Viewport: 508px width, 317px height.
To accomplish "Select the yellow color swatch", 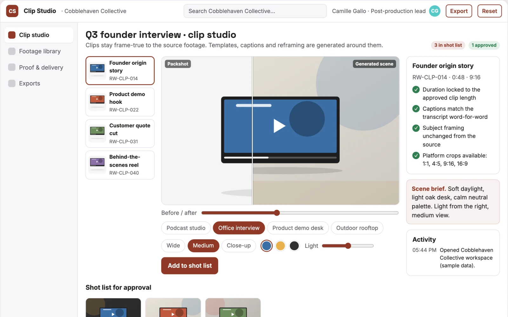I will [x=280, y=246].
